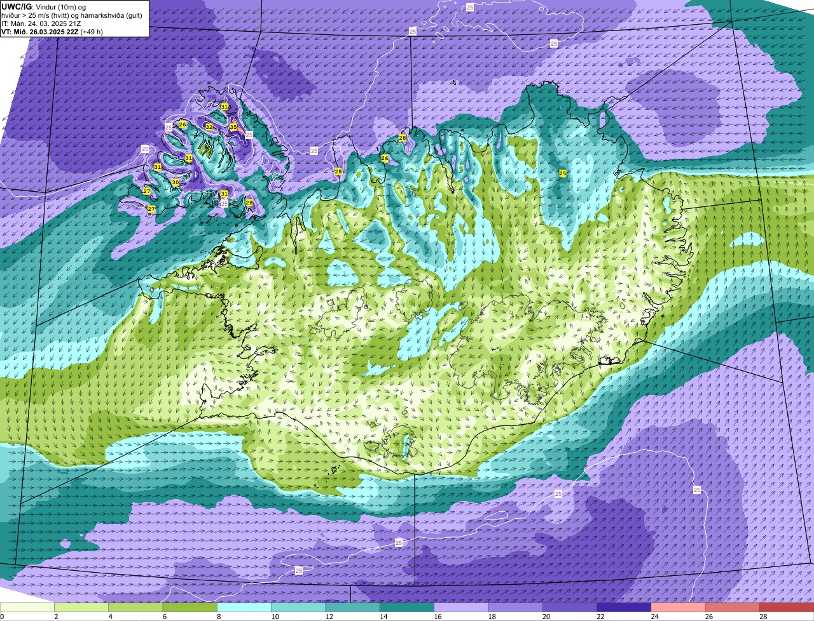Click the init time "IT: Mán. 24. 03. 2025 21Z"
This screenshot has width=814, height=621.
(41, 23)
